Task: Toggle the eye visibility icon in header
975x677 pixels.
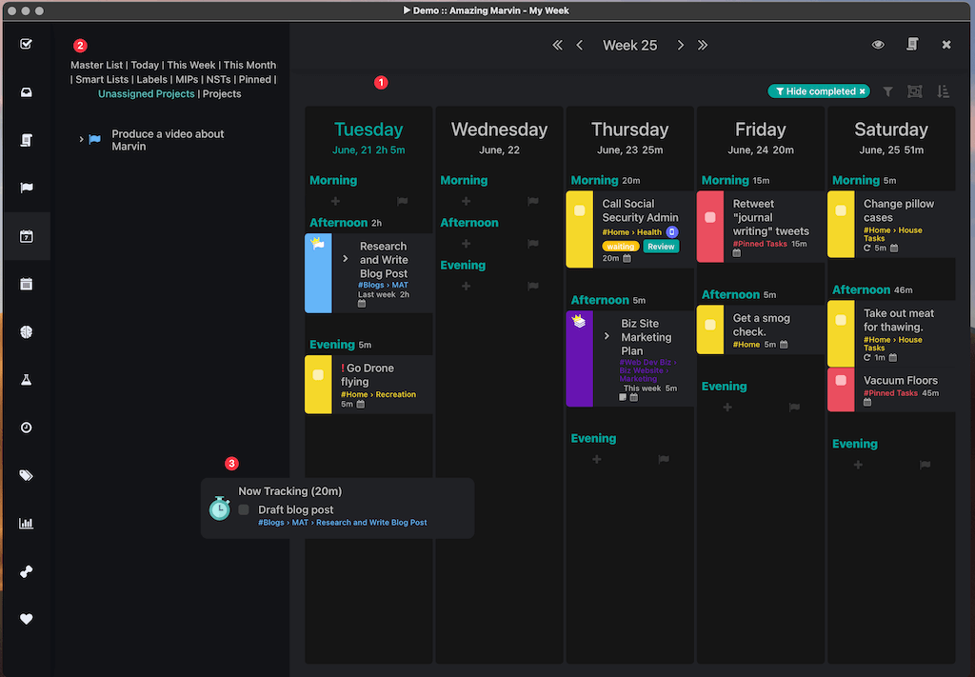Action: [878, 45]
